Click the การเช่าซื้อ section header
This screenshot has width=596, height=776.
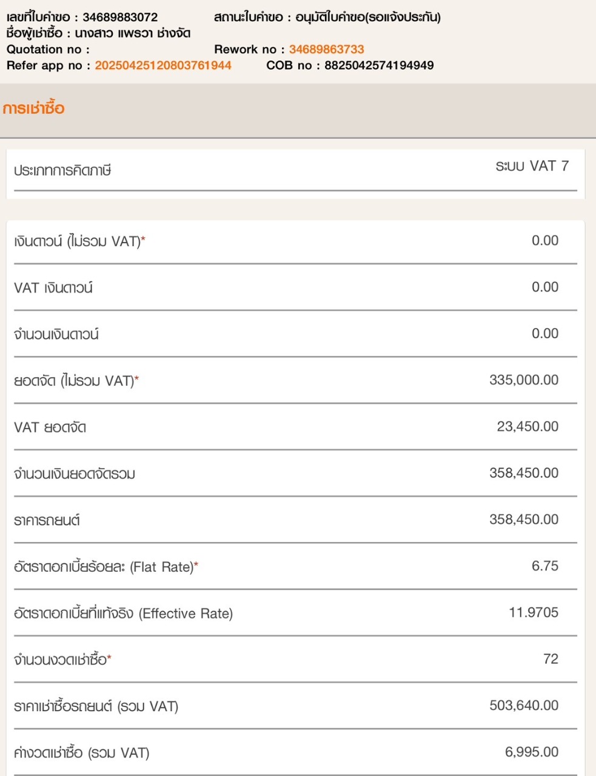(33, 109)
